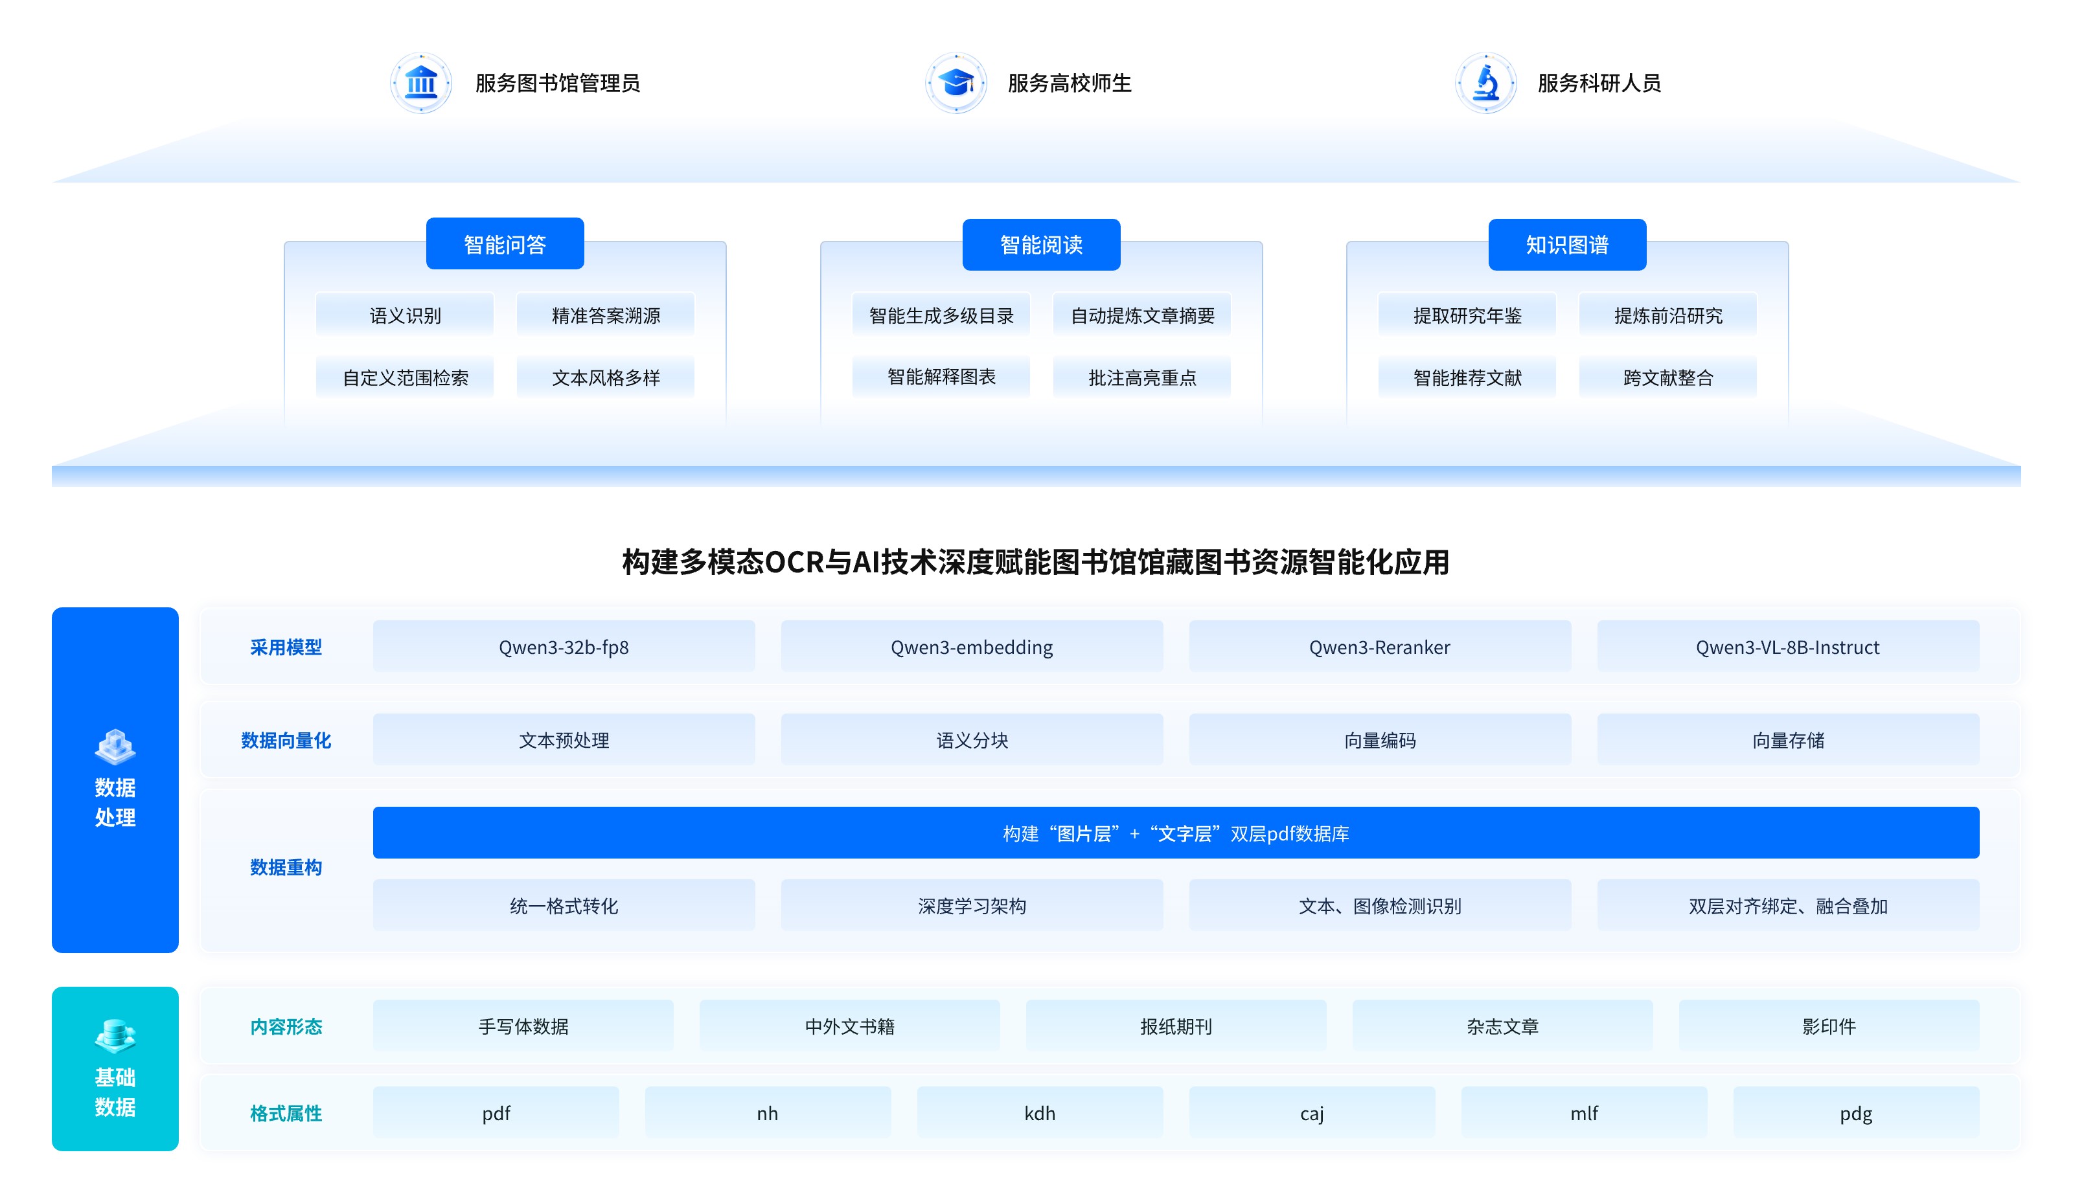
Task: Click the blue 双层pdf数据库 banner
Action: 1176,833
